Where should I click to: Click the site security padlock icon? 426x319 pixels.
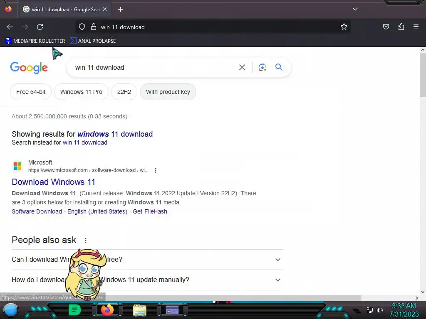pyautogui.click(x=94, y=27)
